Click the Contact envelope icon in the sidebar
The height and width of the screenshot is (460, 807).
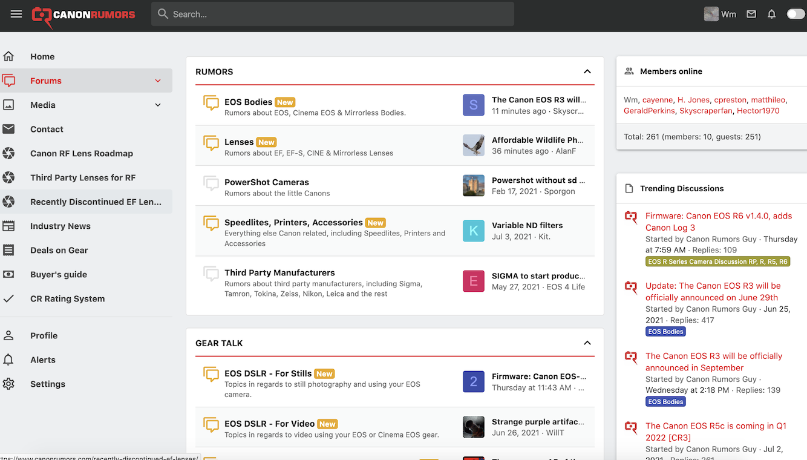(x=8, y=129)
